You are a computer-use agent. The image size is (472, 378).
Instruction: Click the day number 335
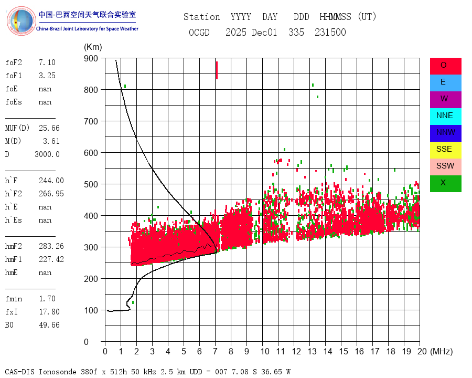[x=296, y=32]
